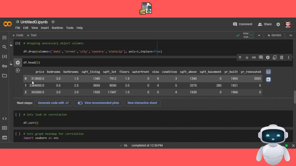This screenshot has height=166, width=296.
Task: Open the command palette icon
Action: (4, 128)
